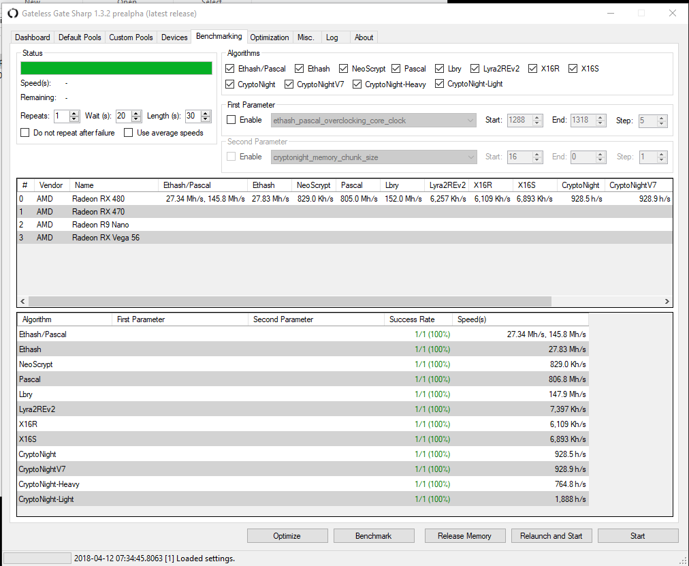Viewport: 689px width, 566px height.
Task: Toggle the CryptoNight-Heavy checkbox
Action: click(x=357, y=84)
